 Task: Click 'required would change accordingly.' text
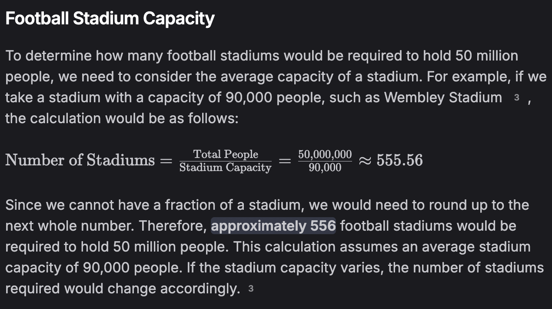coord(122,288)
